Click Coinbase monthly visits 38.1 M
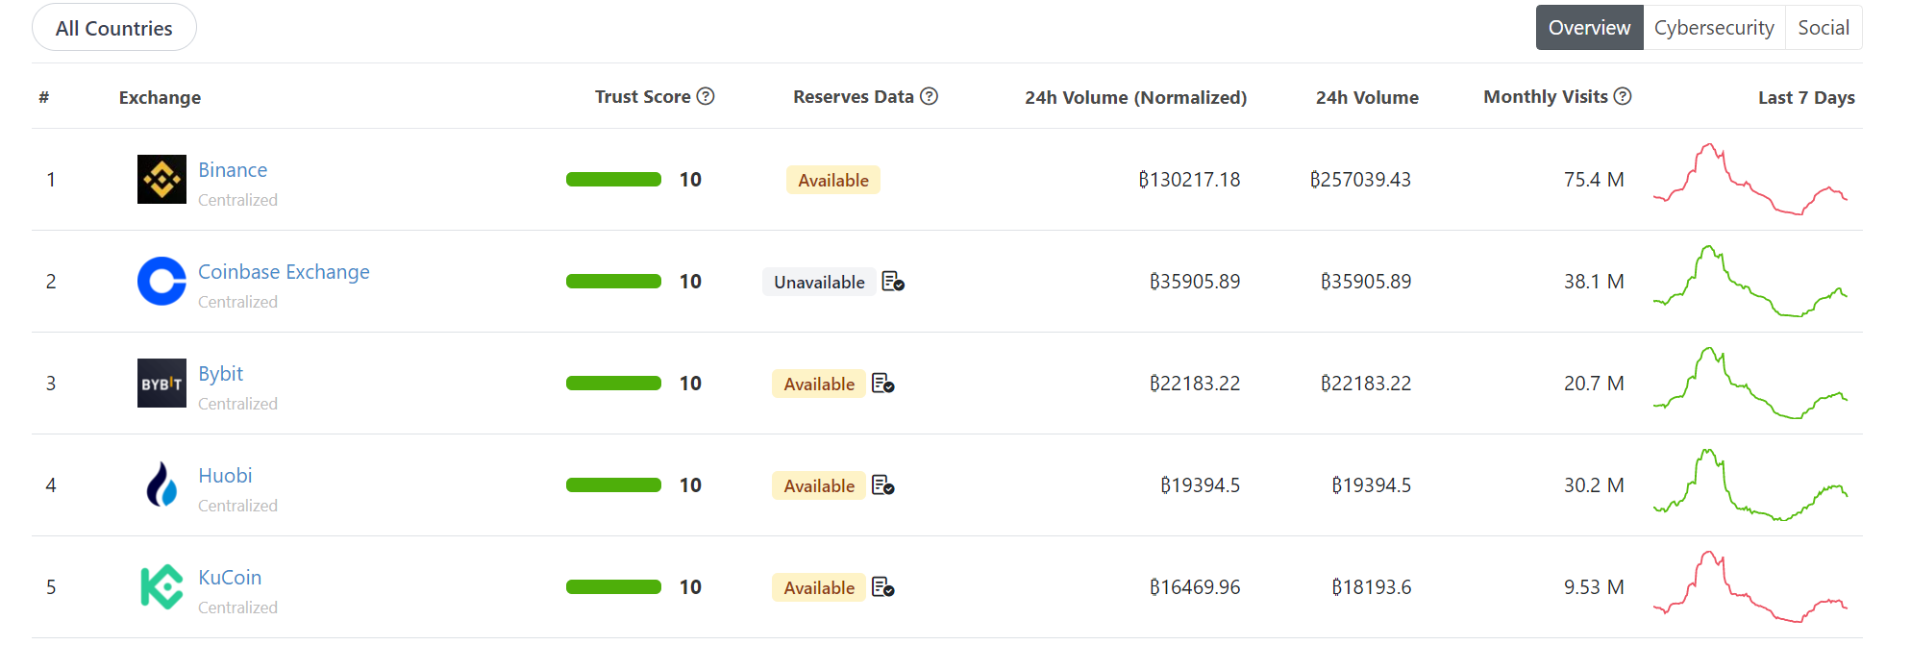The height and width of the screenshot is (645, 1911). coord(1594,282)
